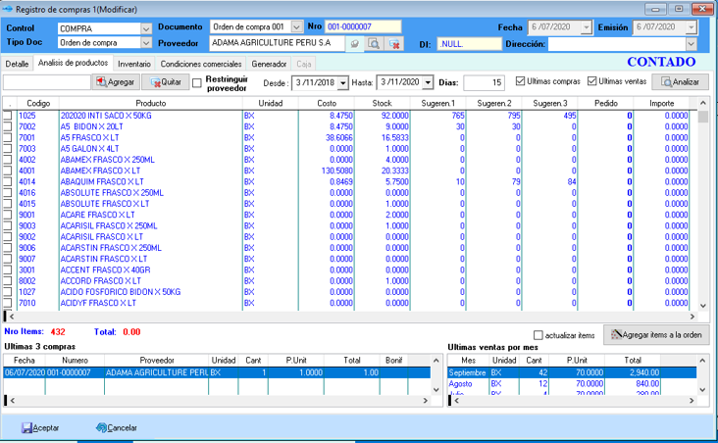The image size is (718, 443).
Task: Open the Control dropdown showing COMPRA
Action: [146, 28]
